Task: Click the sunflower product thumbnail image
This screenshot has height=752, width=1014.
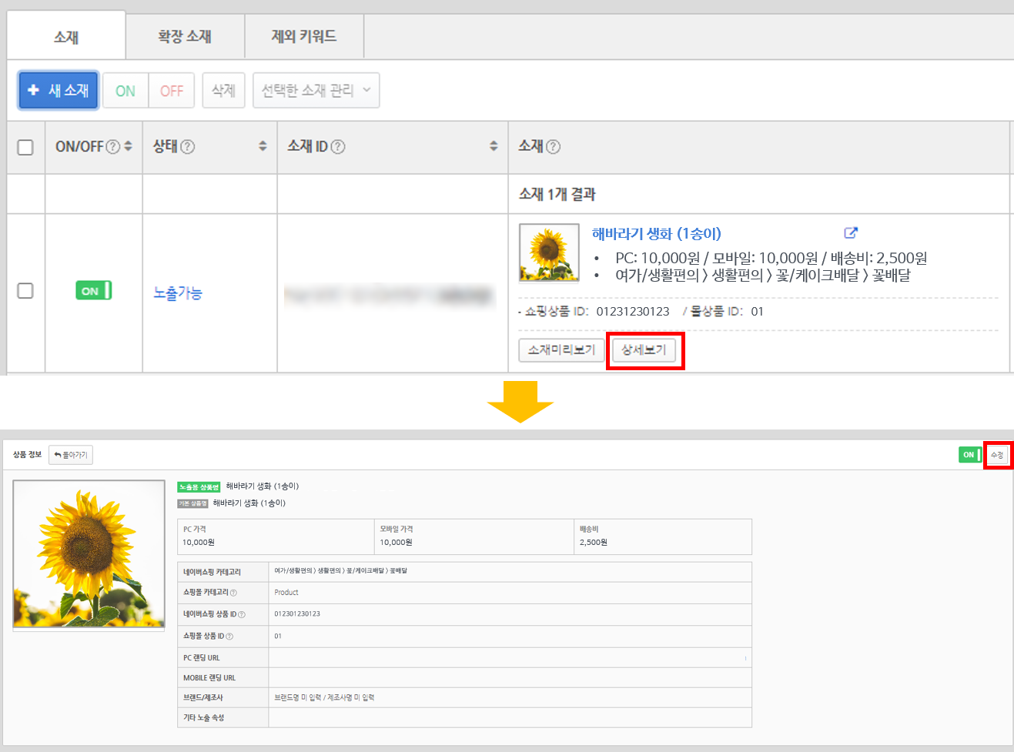Action: [x=548, y=252]
